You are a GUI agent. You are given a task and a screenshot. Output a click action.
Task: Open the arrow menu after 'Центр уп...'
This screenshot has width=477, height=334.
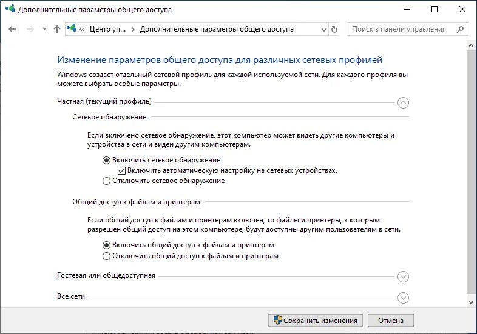[133, 30]
